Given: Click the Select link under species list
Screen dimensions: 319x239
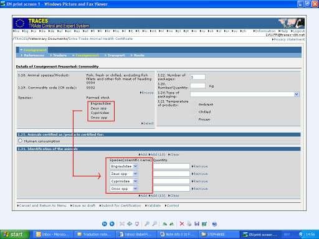Looking at the screenshot, I should point(148,123).
